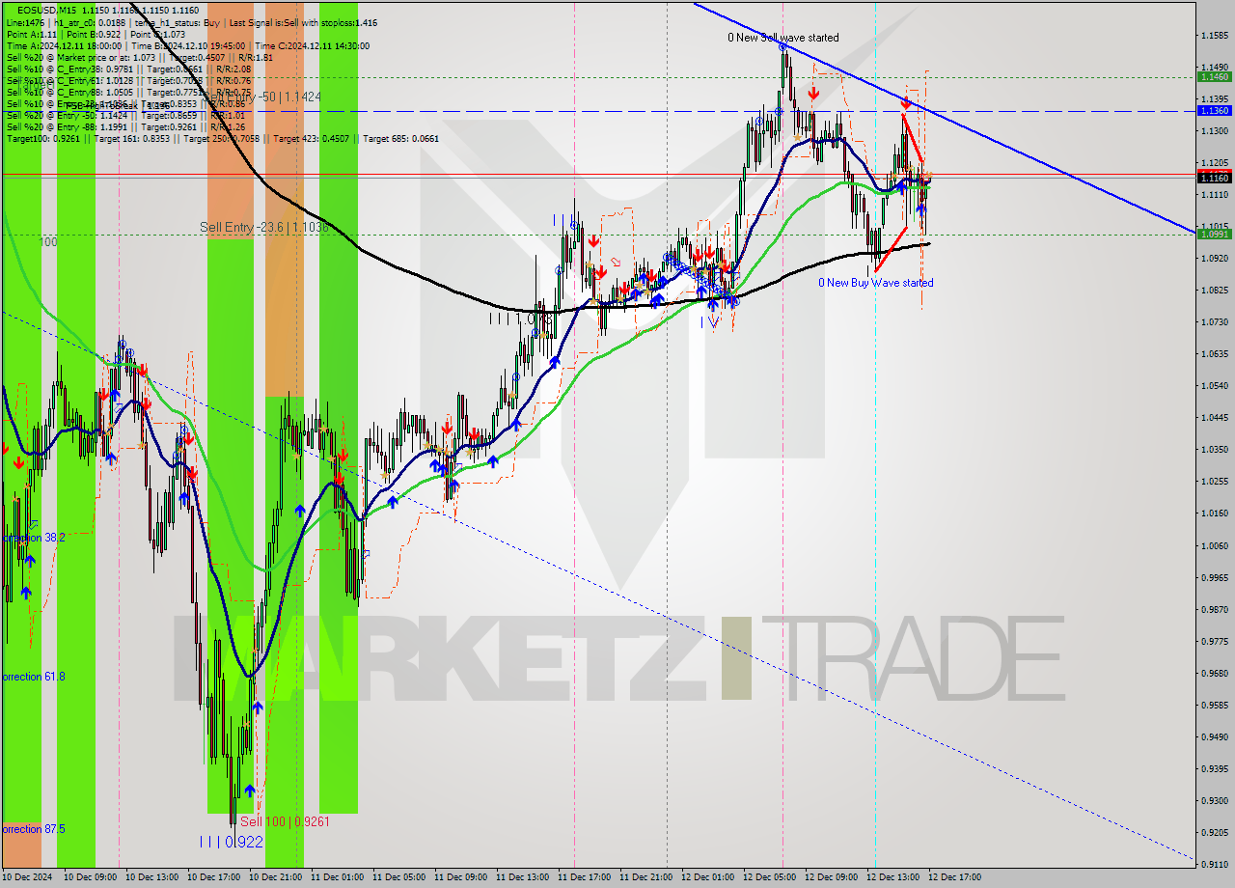This screenshot has height=888, width=1235.
Task: Click the '12 Dec 17:00' time label
Action: pyautogui.click(x=954, y=877)
